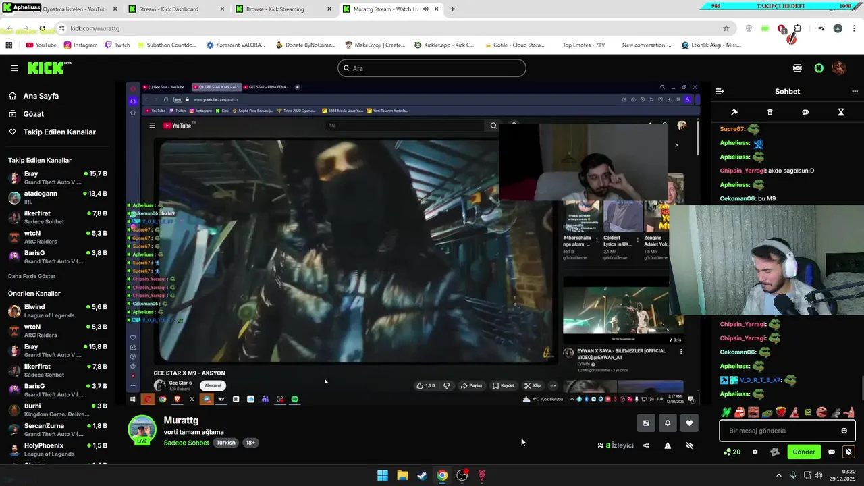Click the clip icon button left of bell

click(646, 423)
